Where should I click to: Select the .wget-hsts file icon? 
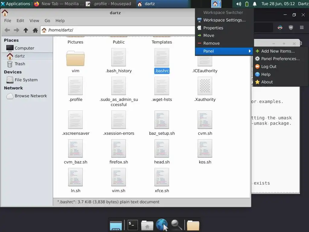[162, 86]
